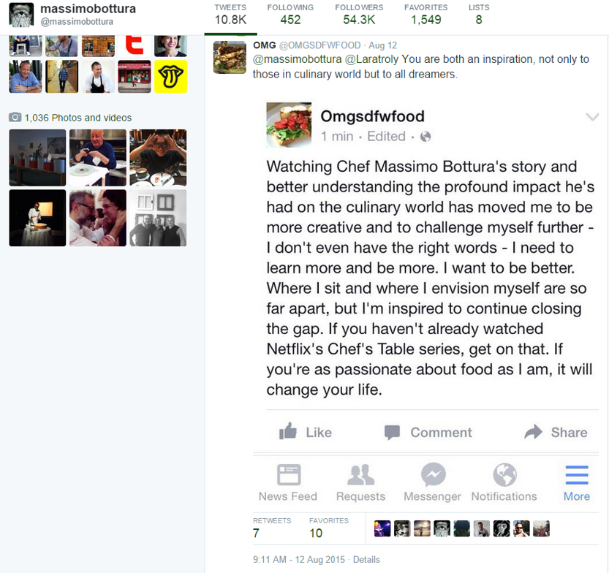Open the Followers tab

(359, 15)
